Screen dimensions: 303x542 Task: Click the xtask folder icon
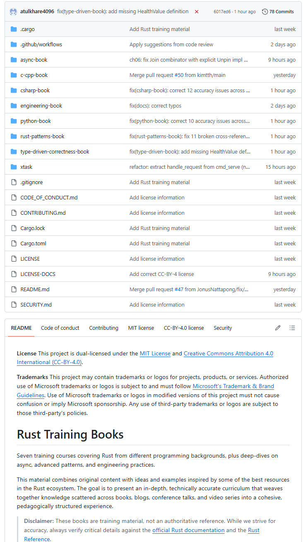point(14,167)
